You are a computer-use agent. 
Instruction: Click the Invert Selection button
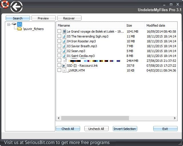[125, 129]
